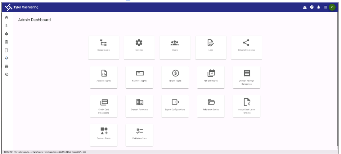This screenshot has height=154, width=341.
Task: Open notifications bell in header
Action: click(x=319, y=7)
